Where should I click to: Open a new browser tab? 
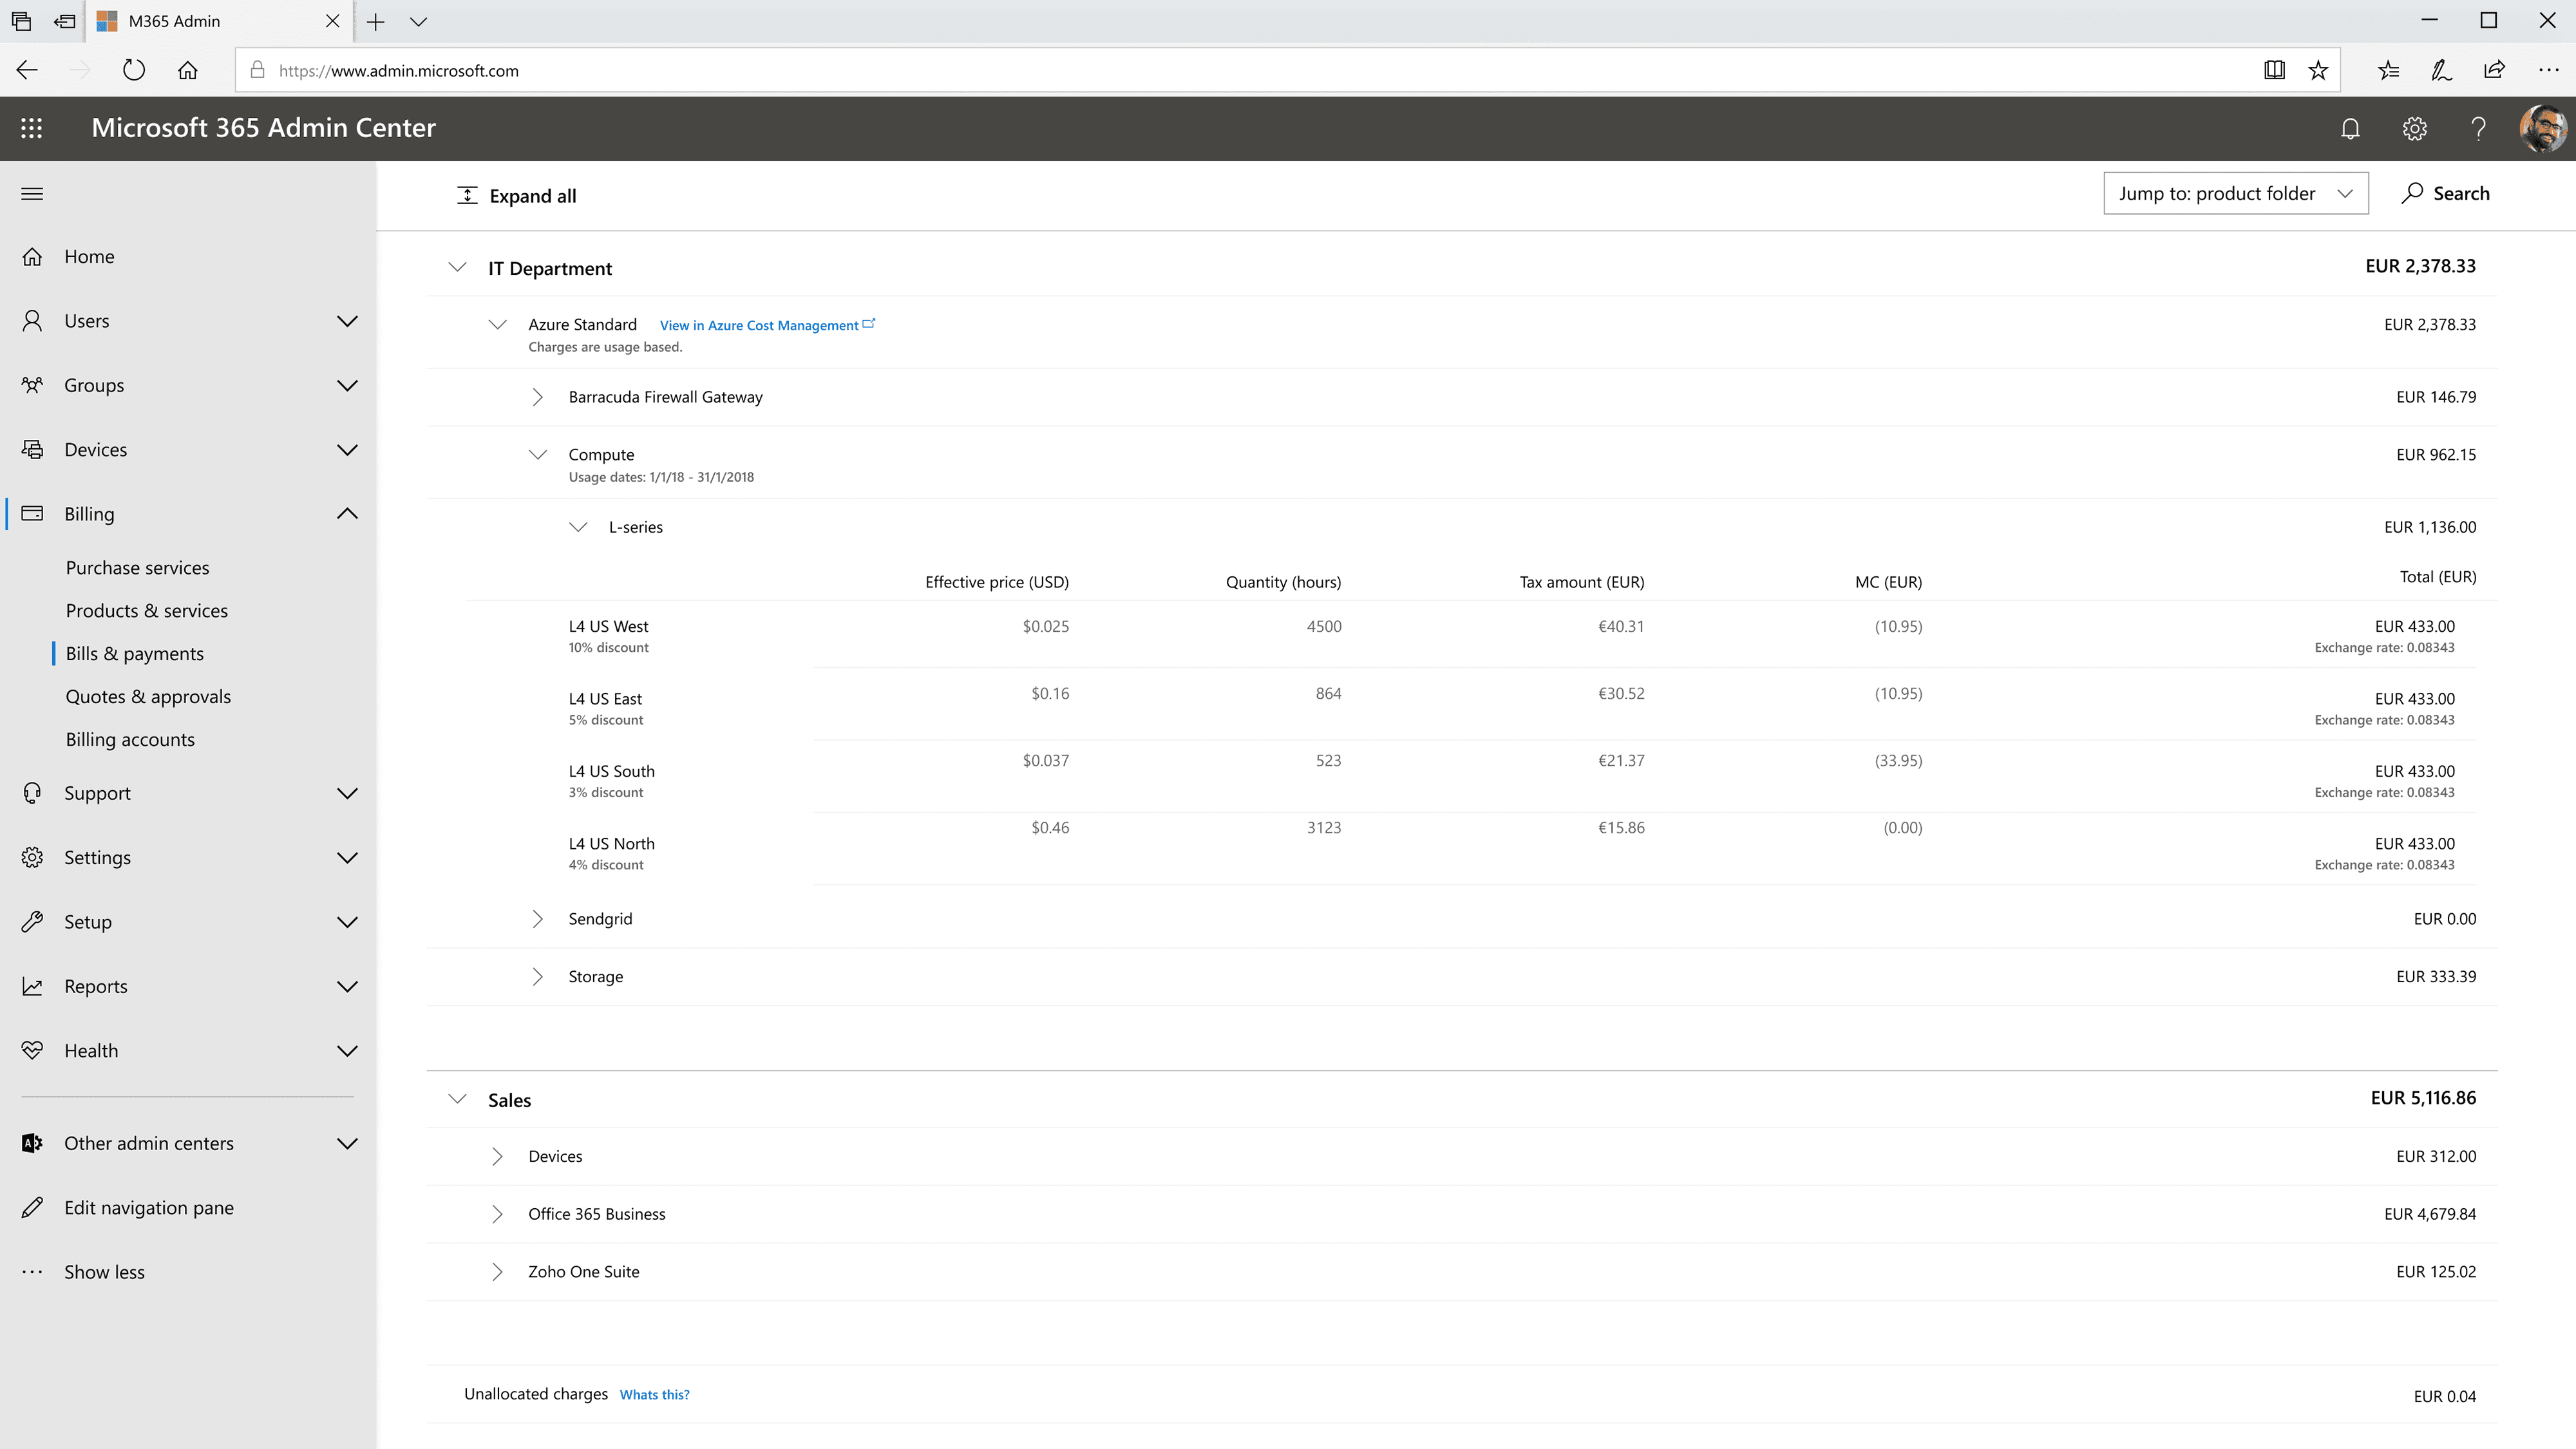click(375, 21)
